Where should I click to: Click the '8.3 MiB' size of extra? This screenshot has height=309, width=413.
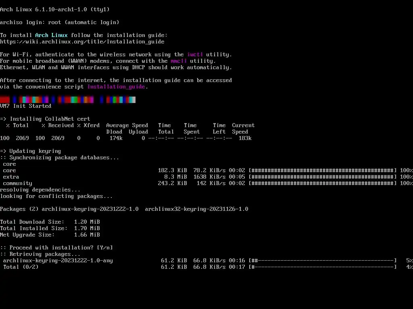pos(175,177)
